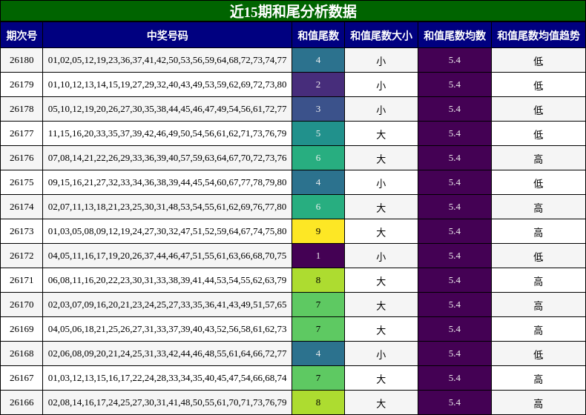Click the 和值尾数大小 column header
The image size is (586, 415).
[381, 36]
